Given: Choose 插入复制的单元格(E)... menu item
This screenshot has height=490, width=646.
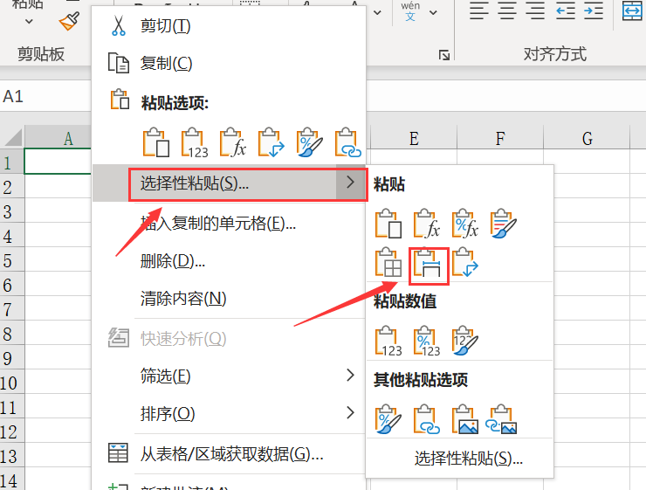Looking at the screenshot, I should (x=229, y=224).
